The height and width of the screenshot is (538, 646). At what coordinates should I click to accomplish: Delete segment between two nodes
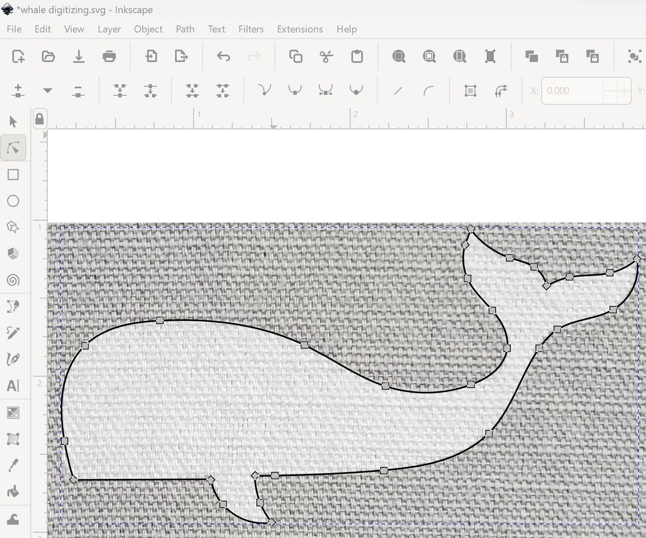[x=223, y=90]
